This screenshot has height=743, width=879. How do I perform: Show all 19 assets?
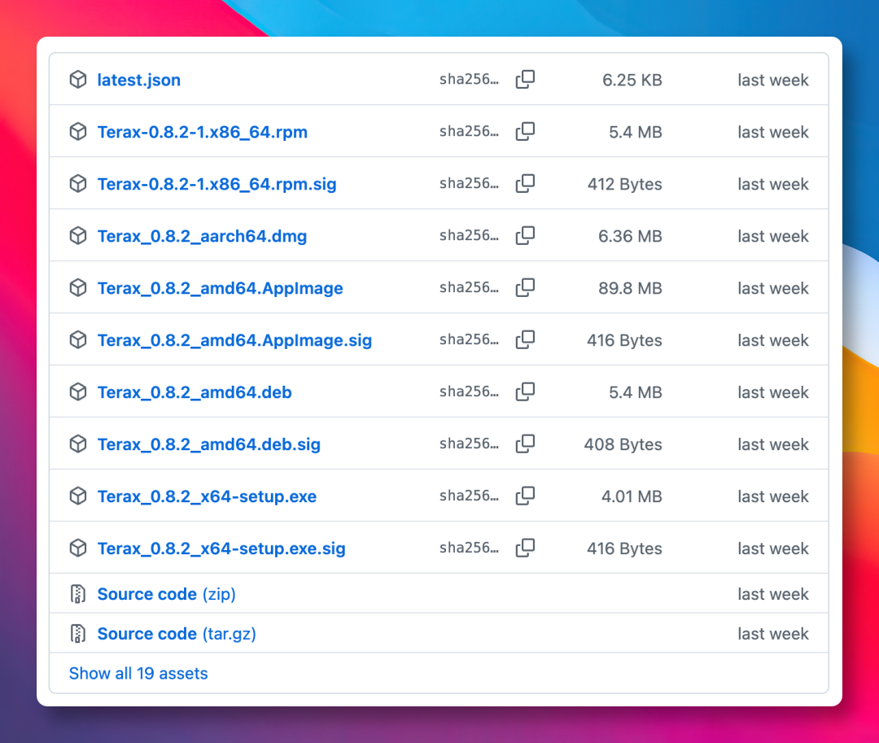(x=138, y=674)
